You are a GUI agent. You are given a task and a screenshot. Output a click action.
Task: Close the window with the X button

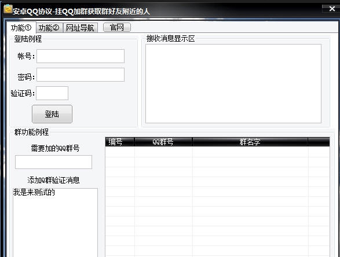pyautogui.click(x=332, y=9)
